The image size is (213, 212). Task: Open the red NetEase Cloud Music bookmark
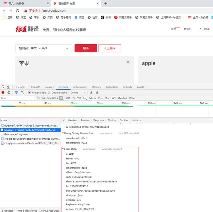point(116,17)
